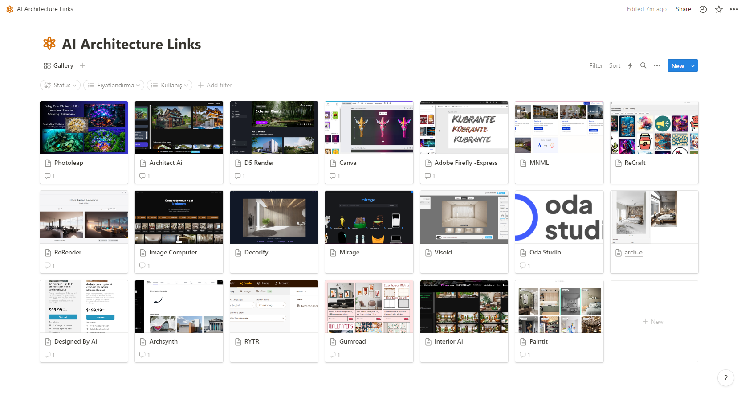This screenshot has height=397, width=741.
Task: Open comment on Adobe Firefly -Express card
Action: pyautogui.click(x=430, y=176)
